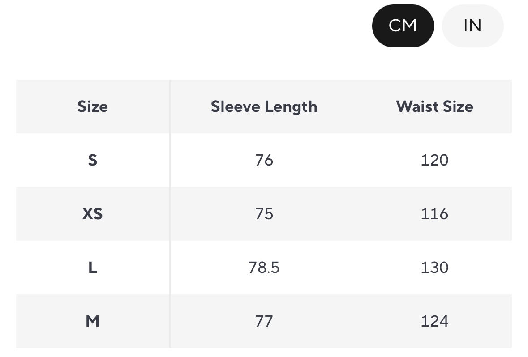Click waist size value 116
The image size is (528, 357).
434,214
